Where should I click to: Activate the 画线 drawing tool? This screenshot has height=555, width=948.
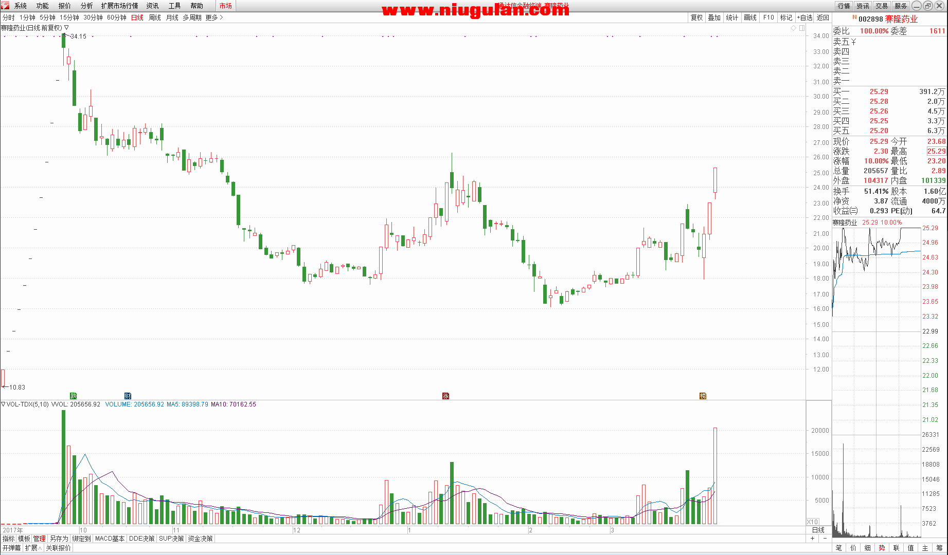750,17
